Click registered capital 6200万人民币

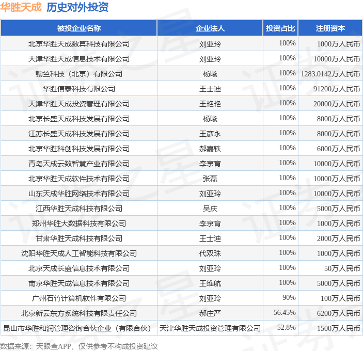[x=338, y=313]
